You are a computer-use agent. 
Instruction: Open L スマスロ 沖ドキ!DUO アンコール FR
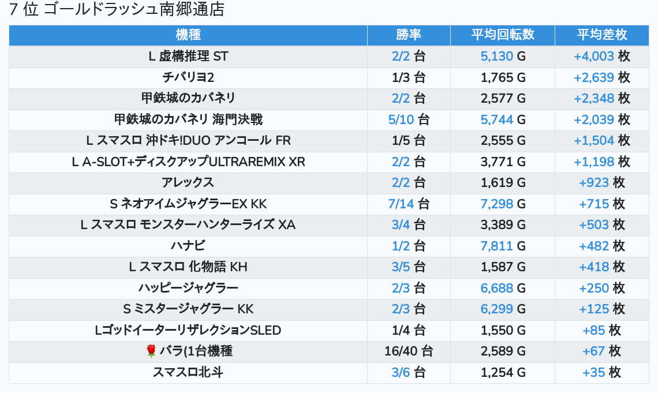(x=188, y=140)
